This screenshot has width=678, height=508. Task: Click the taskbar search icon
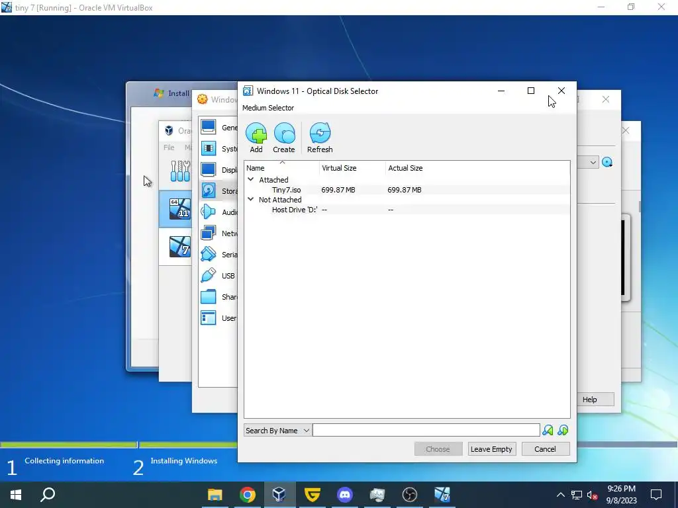(x=48, y=495)
